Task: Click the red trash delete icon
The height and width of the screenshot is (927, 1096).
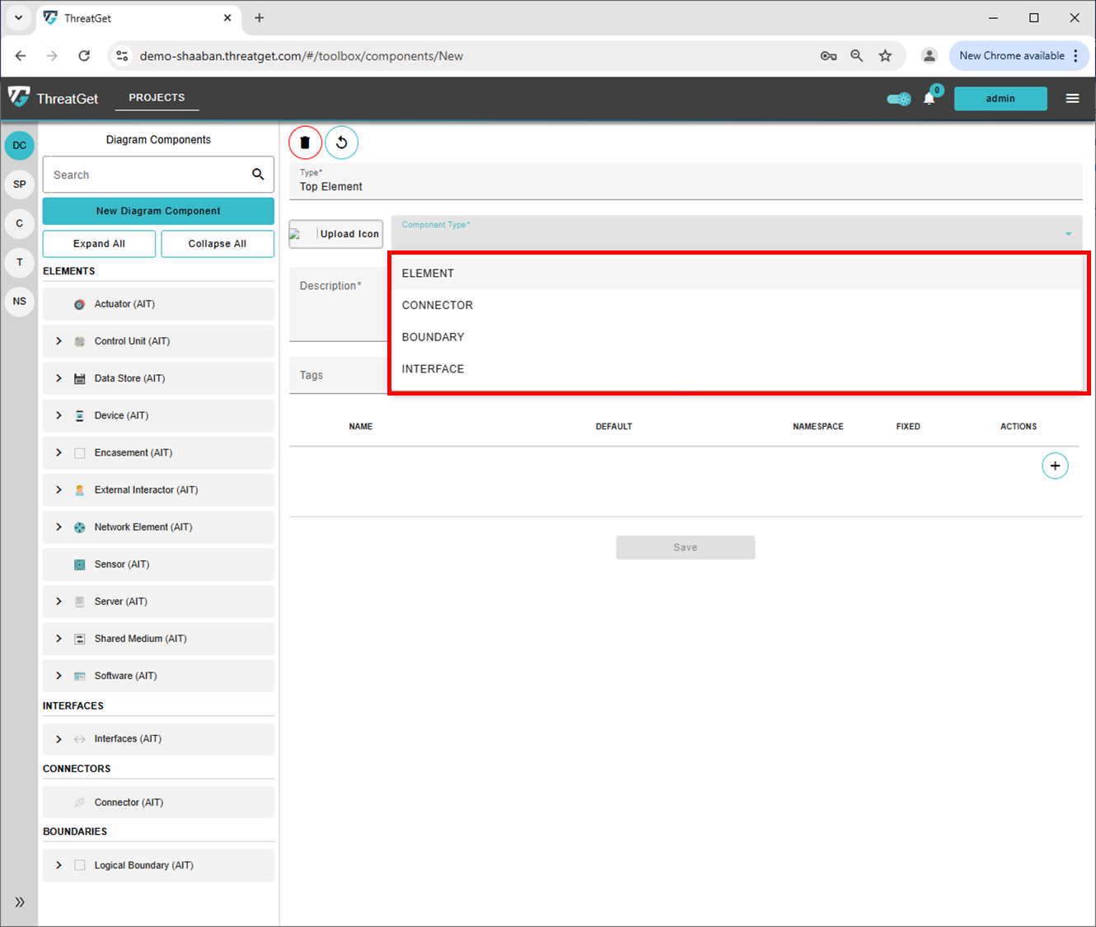Action: tap(305, 143)
